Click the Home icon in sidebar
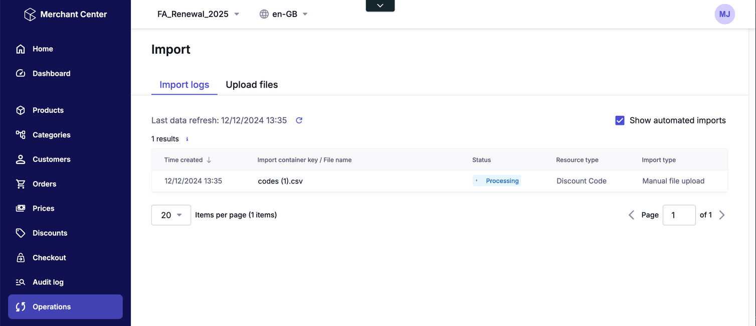 pos(21,49)
